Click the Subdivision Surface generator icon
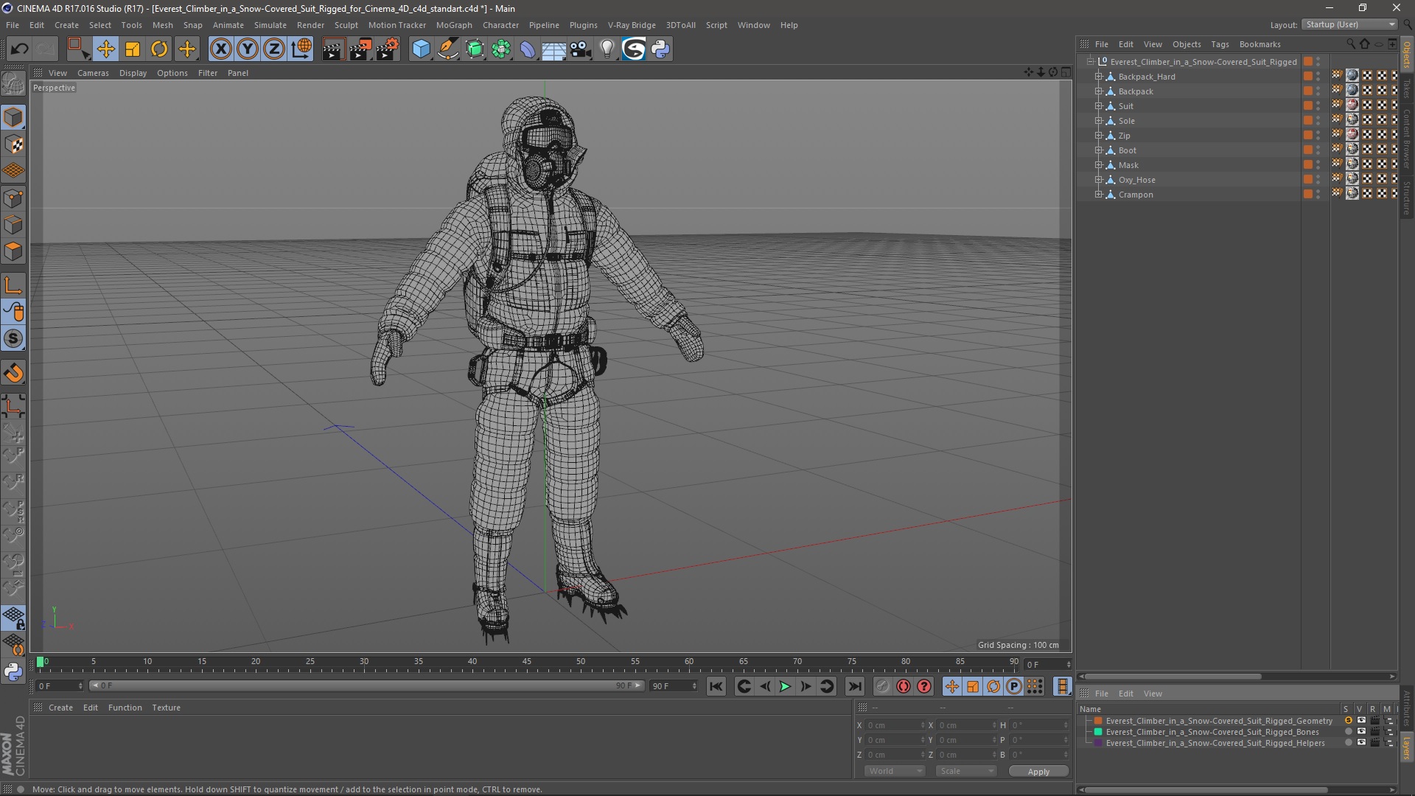The image size is (1415, 796). [475, 49]
